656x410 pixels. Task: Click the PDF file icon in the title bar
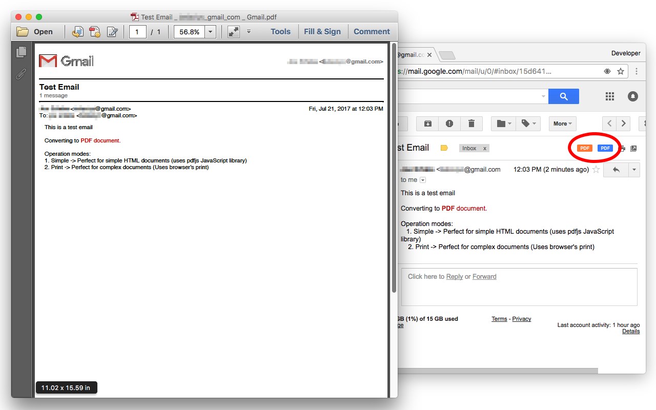(x=135, y=17)
